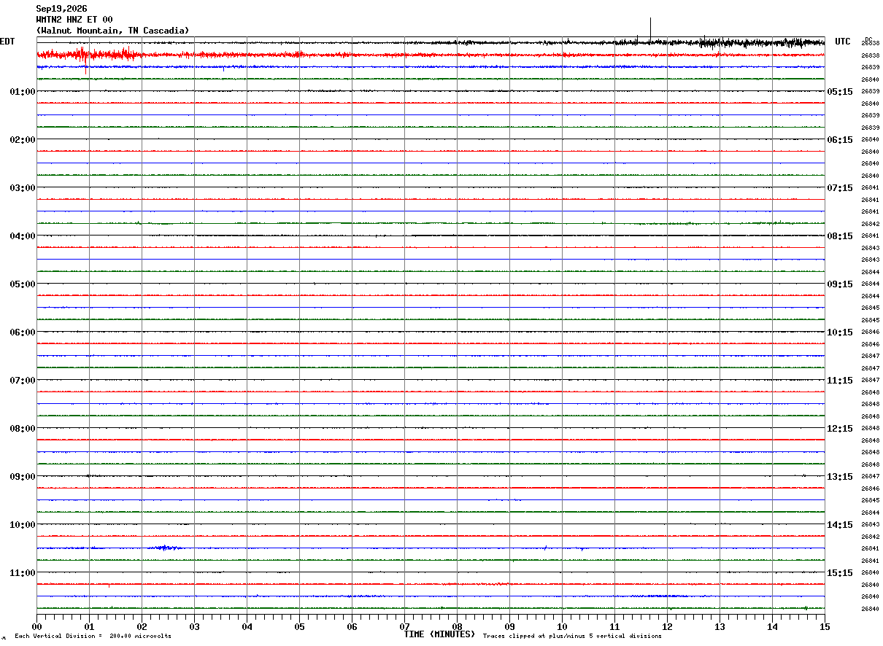Click the 11:00 EDT time label
This screenshot has height=646, width=883.
coord(23,573)
